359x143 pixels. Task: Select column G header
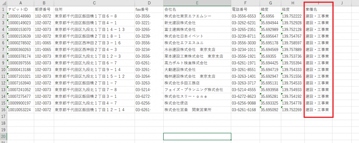click(270, 3)
